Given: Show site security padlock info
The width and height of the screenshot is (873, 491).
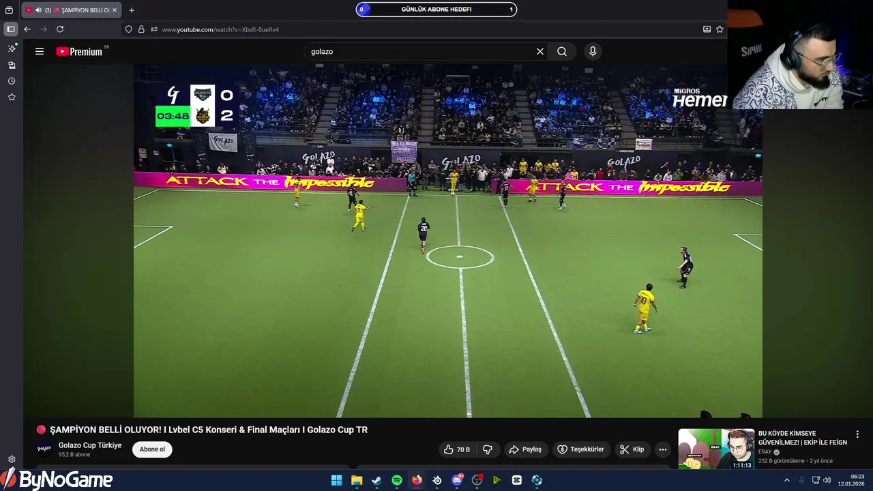Looking at the screenshot, I should 141,29.
